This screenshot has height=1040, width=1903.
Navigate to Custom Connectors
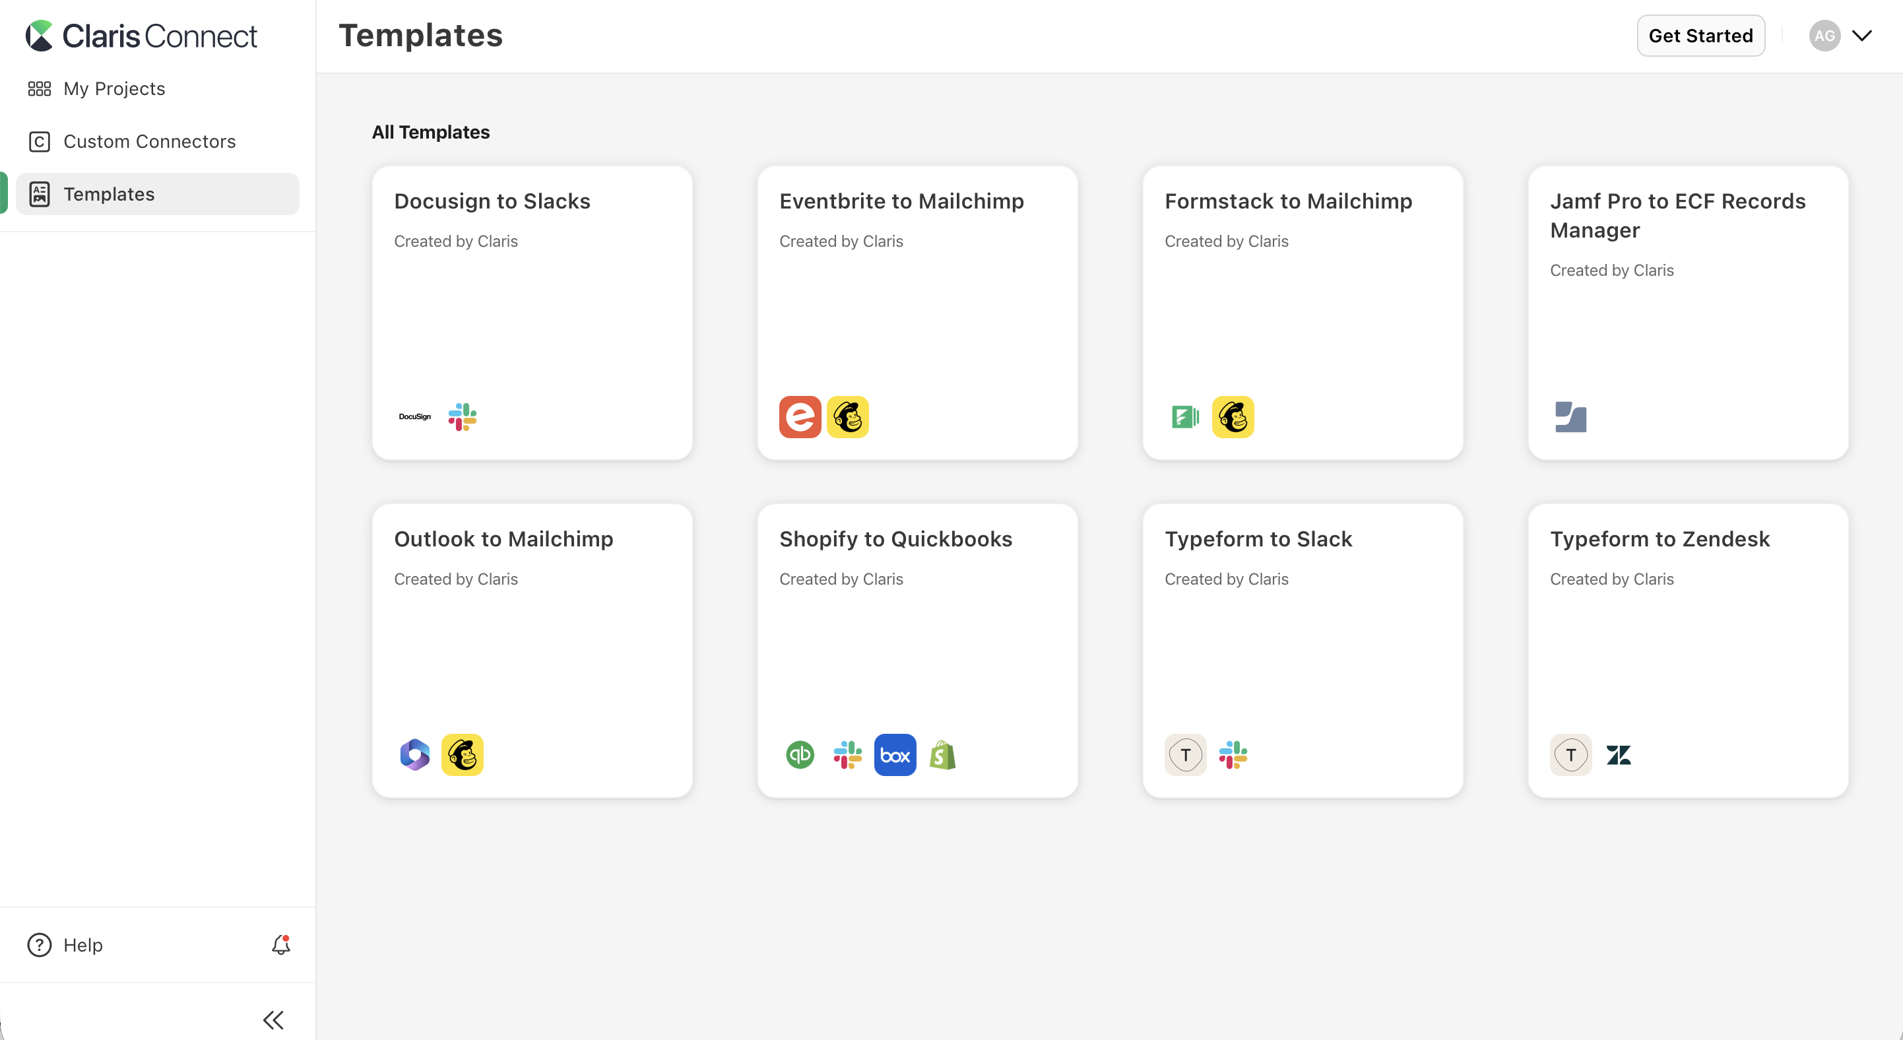(x=150, y=141)
